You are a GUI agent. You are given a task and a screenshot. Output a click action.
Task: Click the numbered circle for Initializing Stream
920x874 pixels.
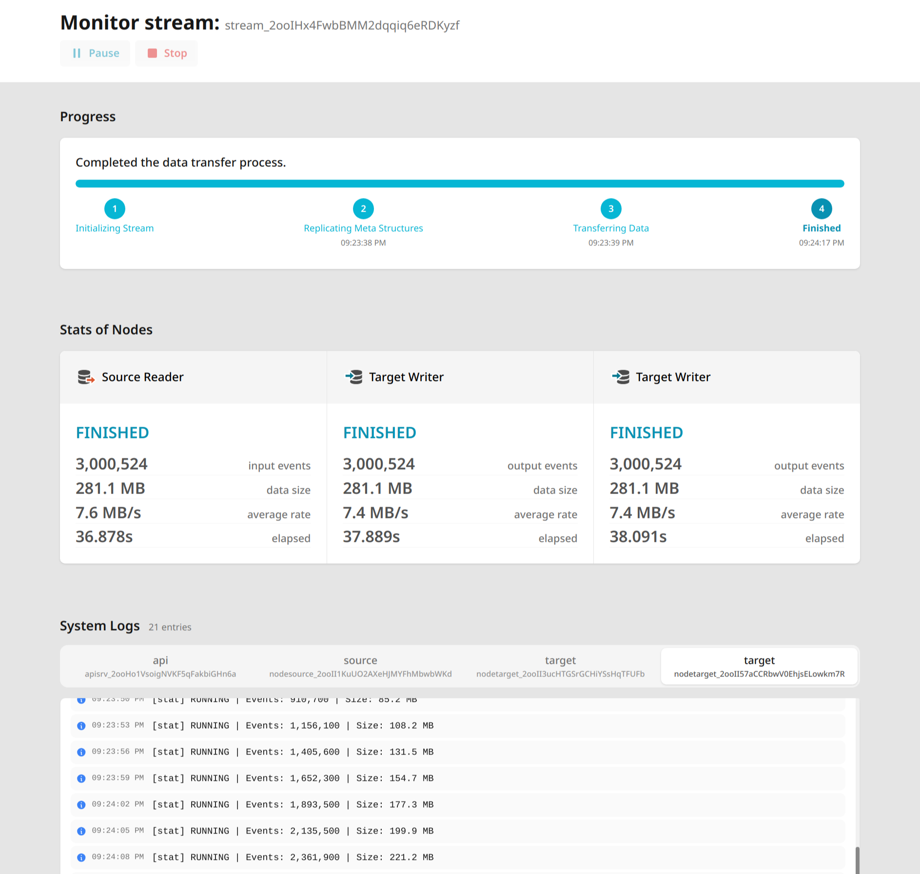(115, 209)
